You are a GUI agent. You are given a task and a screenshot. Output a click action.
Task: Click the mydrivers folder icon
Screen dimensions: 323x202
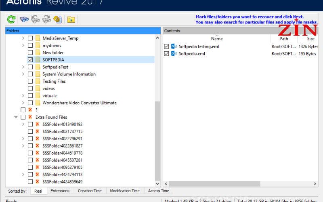coord(38,45)
